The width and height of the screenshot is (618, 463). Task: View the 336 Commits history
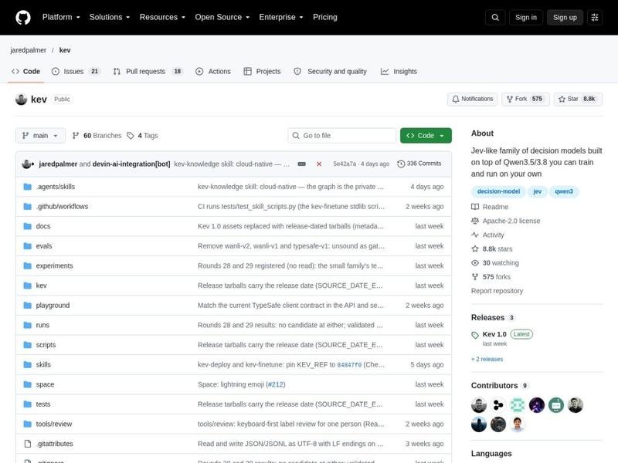point(419,164)
